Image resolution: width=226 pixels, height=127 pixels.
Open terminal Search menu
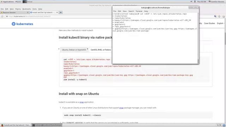[131, 11]
